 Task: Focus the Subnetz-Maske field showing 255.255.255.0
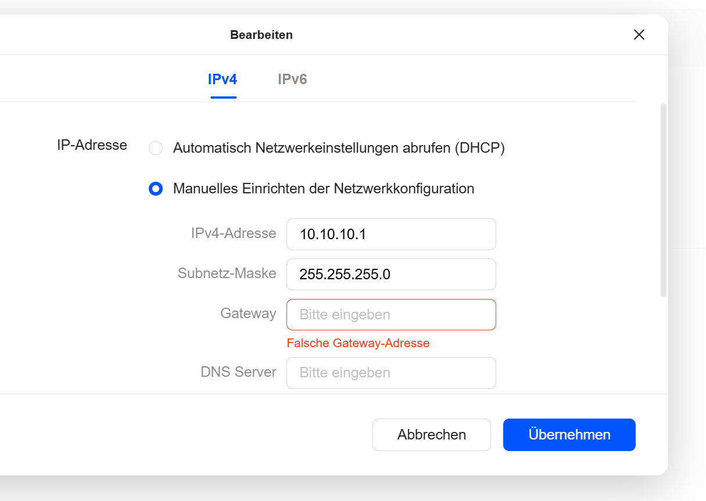coord(391,274)
